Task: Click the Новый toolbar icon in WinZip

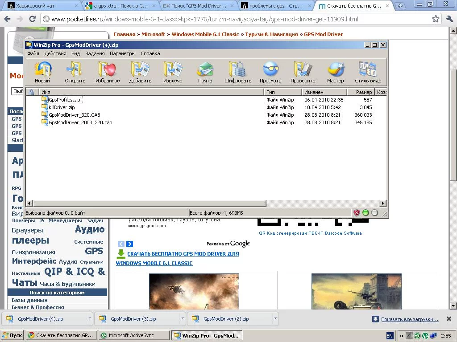Action: click(42, 72)
